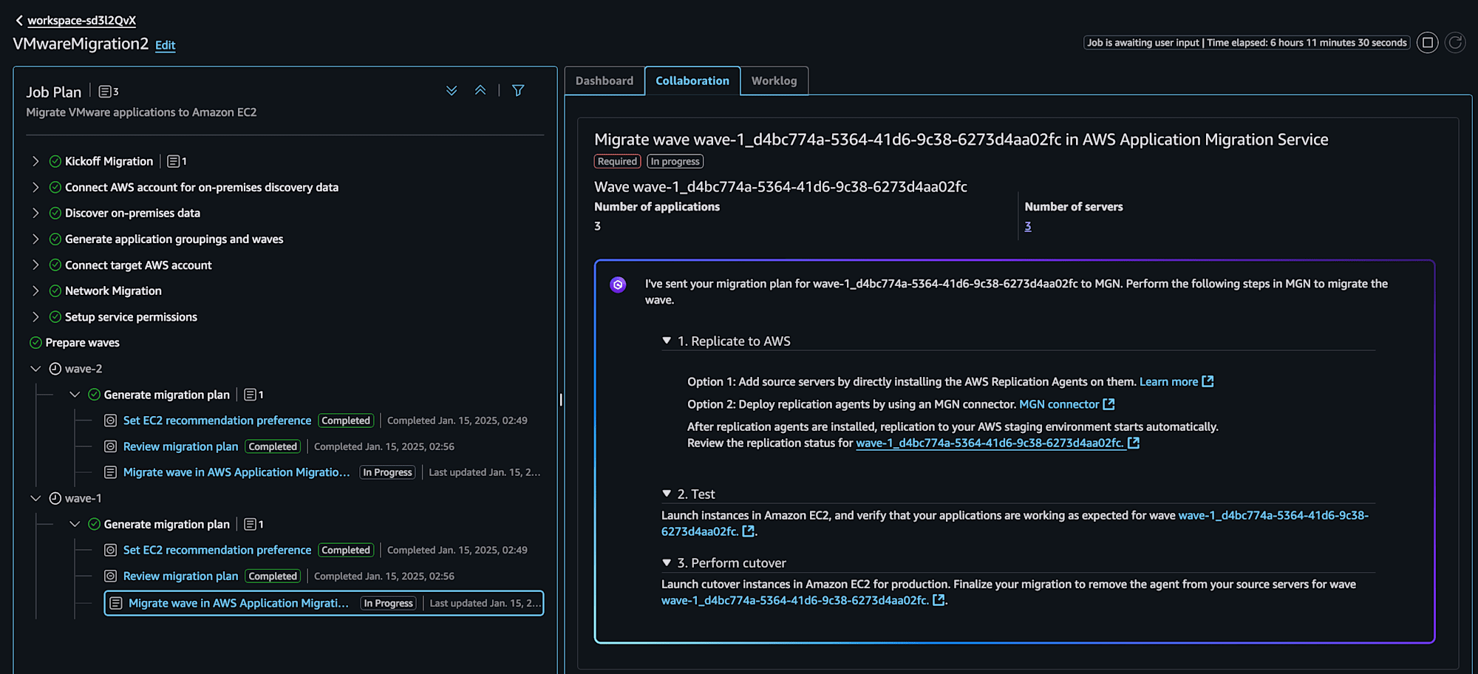Click Edit next to VMwareMigration2
The image size is (1478, 674).
coord(165,45)
